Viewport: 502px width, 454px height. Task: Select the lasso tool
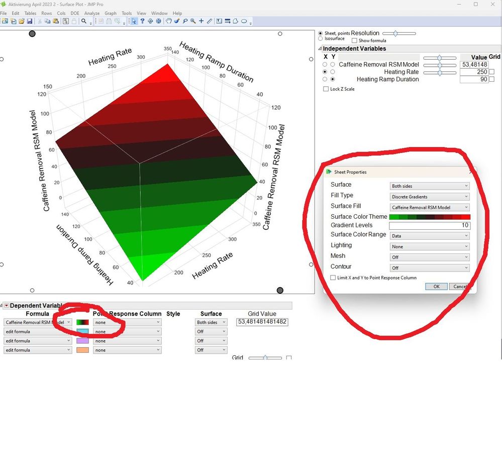185,21
